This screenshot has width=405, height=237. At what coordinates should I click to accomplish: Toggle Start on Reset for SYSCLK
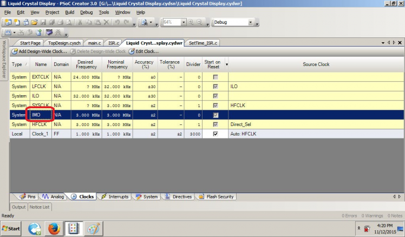tap(215, 106)
